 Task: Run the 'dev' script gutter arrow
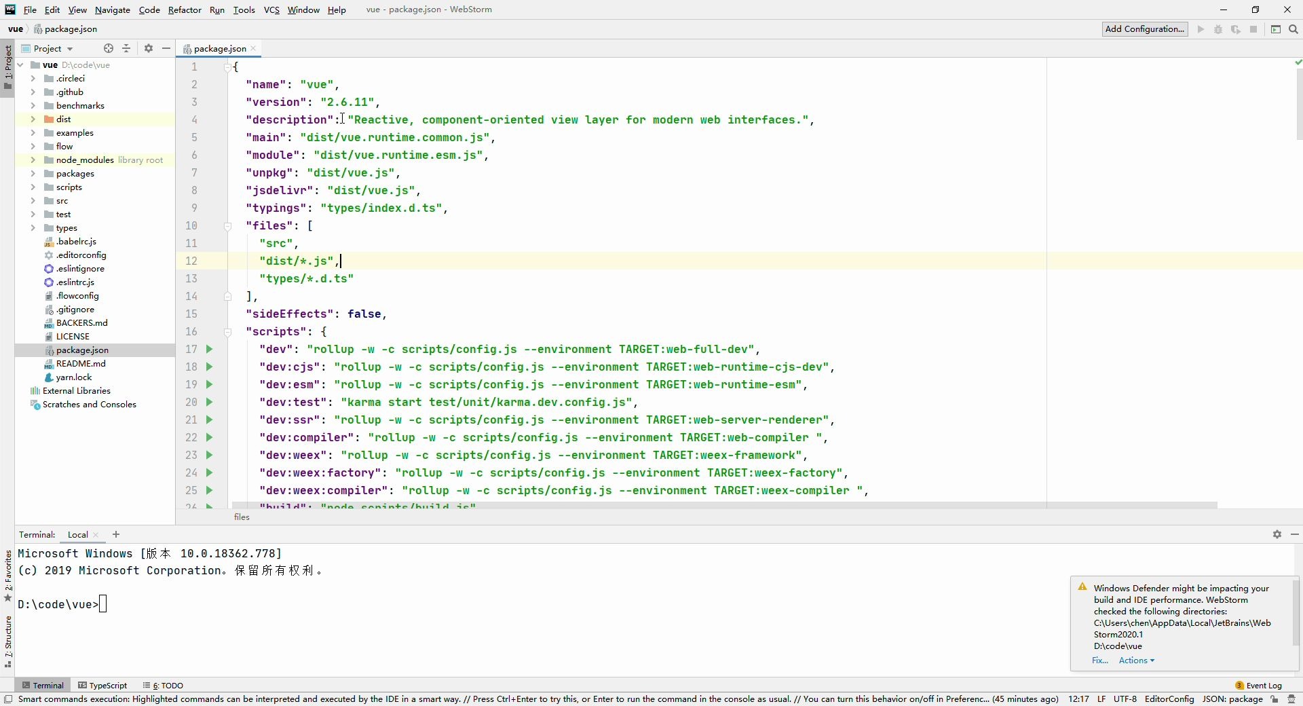(x=209, y=349)
